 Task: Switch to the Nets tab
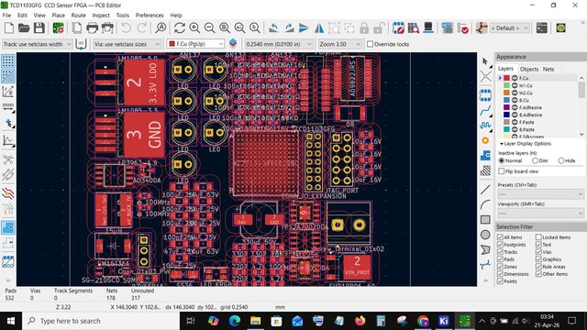click(x=548, y=70)
